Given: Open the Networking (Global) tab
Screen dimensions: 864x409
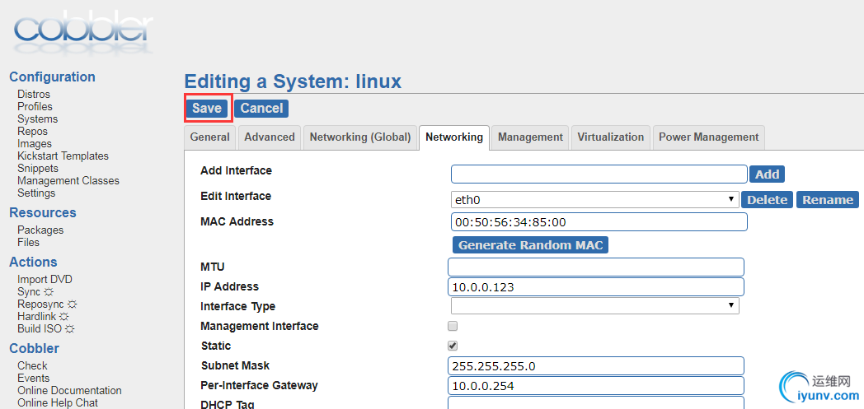Looking at the screenshot, I should 359,137.
